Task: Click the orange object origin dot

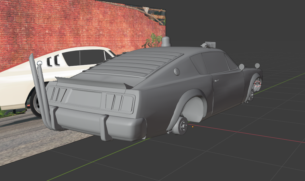Action: (193, 127)
